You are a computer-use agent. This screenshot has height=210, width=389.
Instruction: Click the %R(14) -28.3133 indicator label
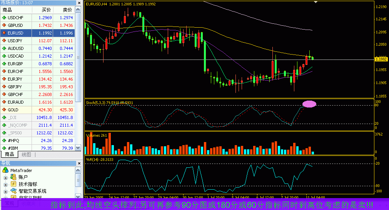(x=100, y=159)
